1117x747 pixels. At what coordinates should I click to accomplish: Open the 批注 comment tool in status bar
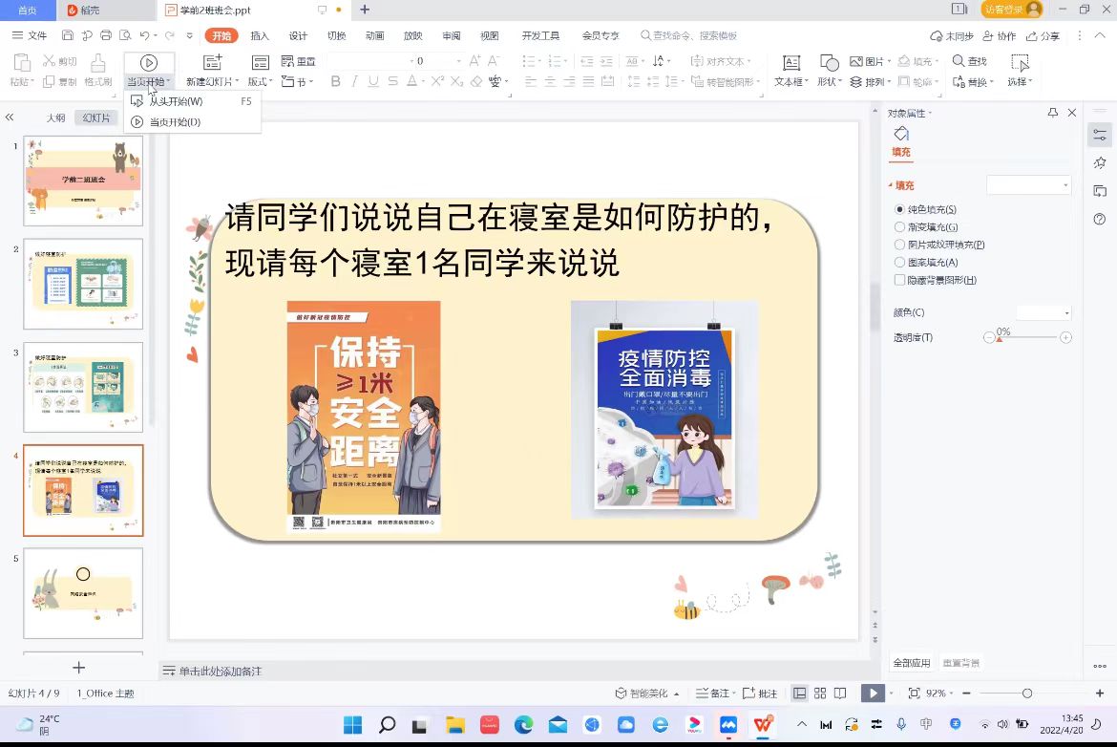coord(761,694)
